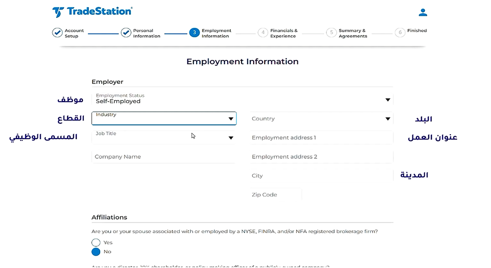
Task: Focus the Company Name field
Action: pyautogui.click(x=164, y=157)
